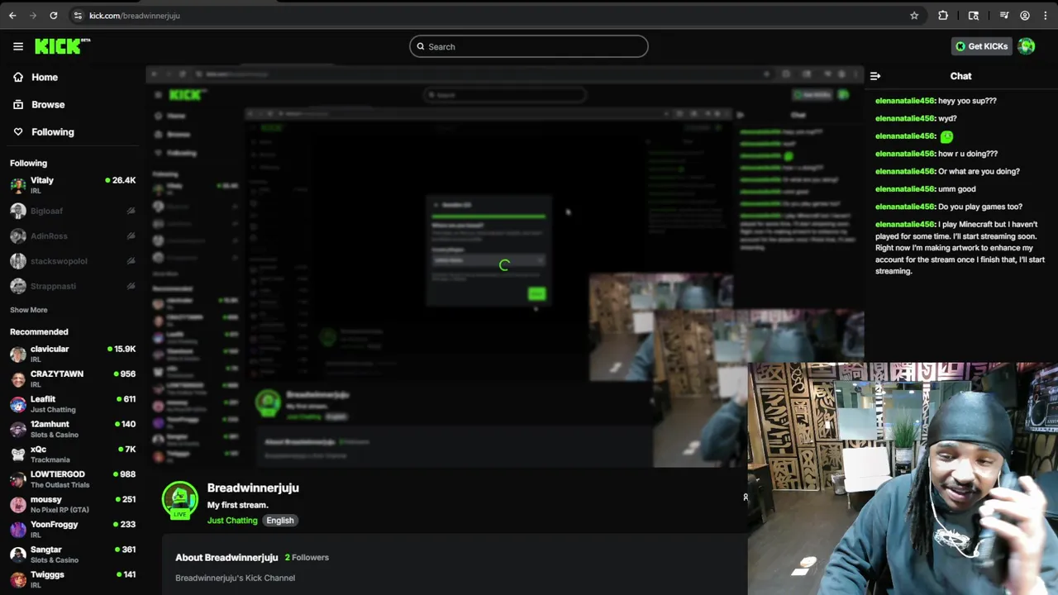Click Vitaly's avatar icon

point(18,185)
